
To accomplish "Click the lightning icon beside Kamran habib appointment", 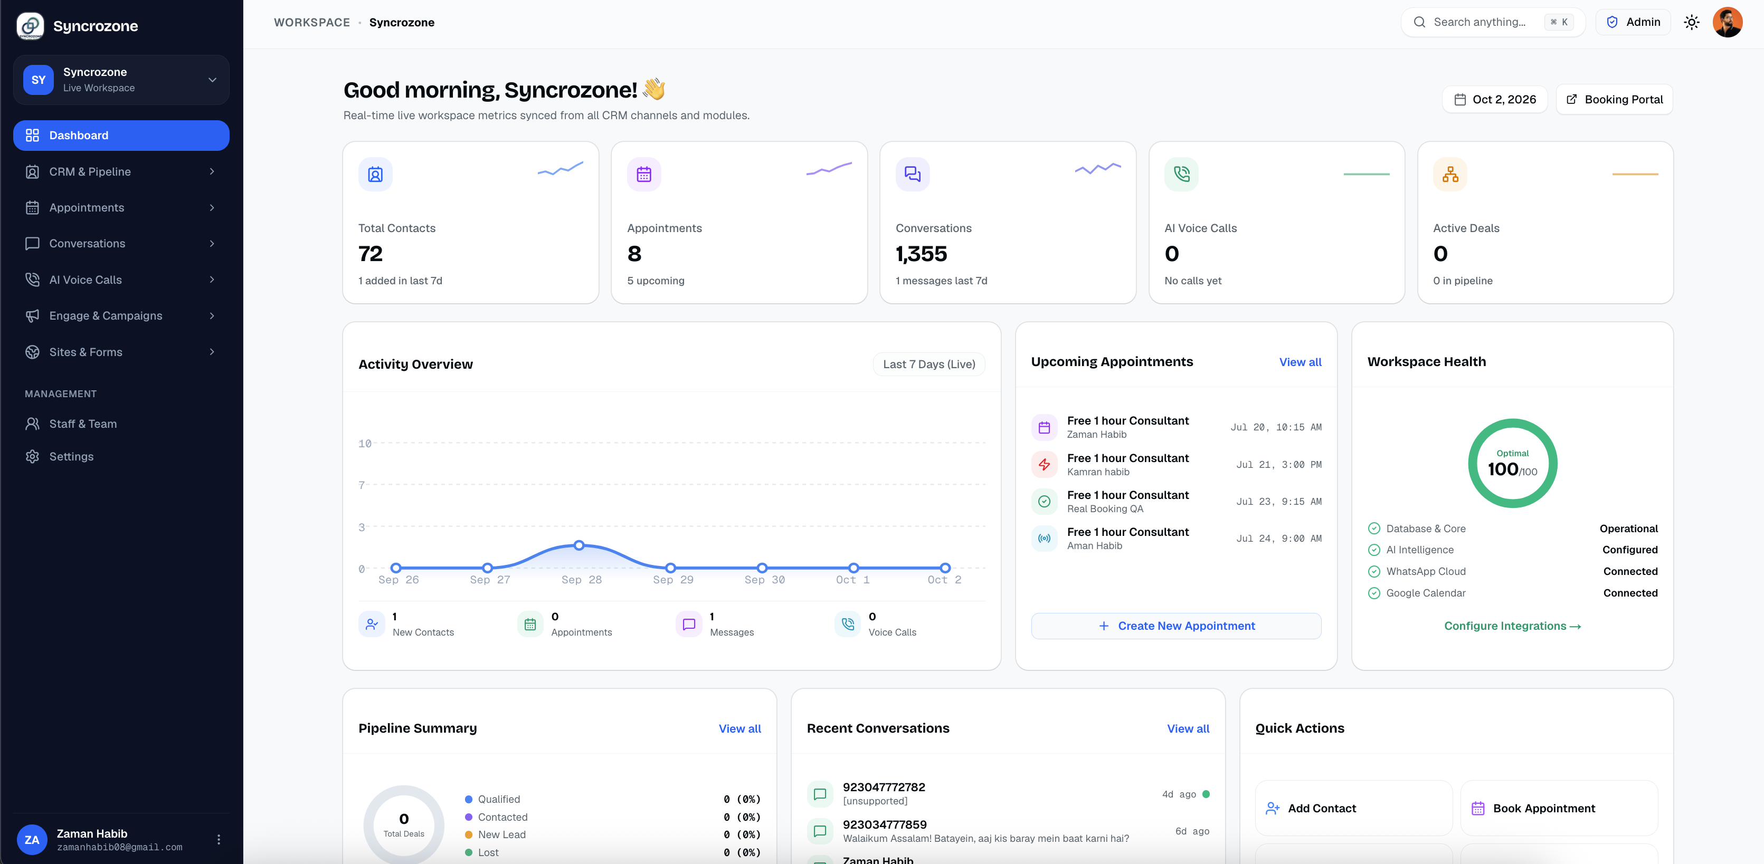I will point(1044,465).
